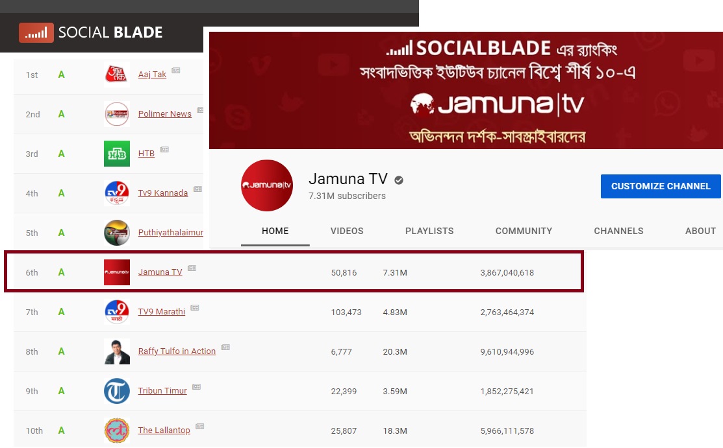The image size is (723, 448).
Task: Click the Social Blade logo icon
Action: coord(36,32)
